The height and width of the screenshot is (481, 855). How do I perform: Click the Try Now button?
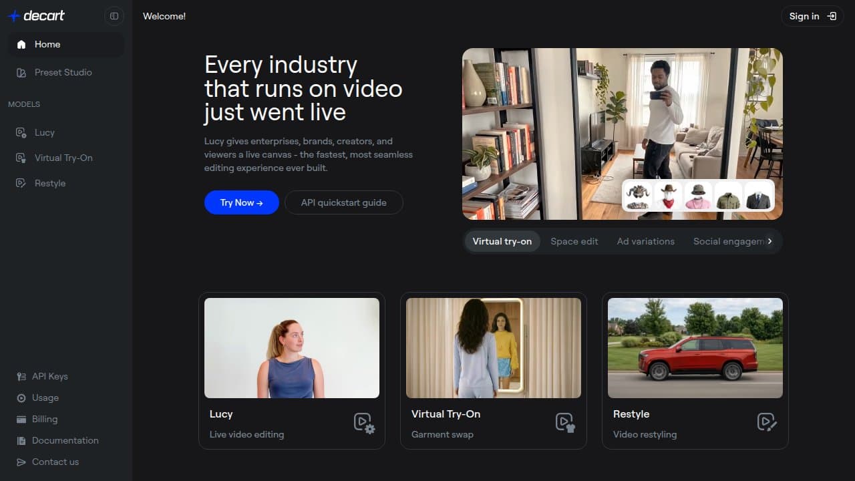pos(242,202)
